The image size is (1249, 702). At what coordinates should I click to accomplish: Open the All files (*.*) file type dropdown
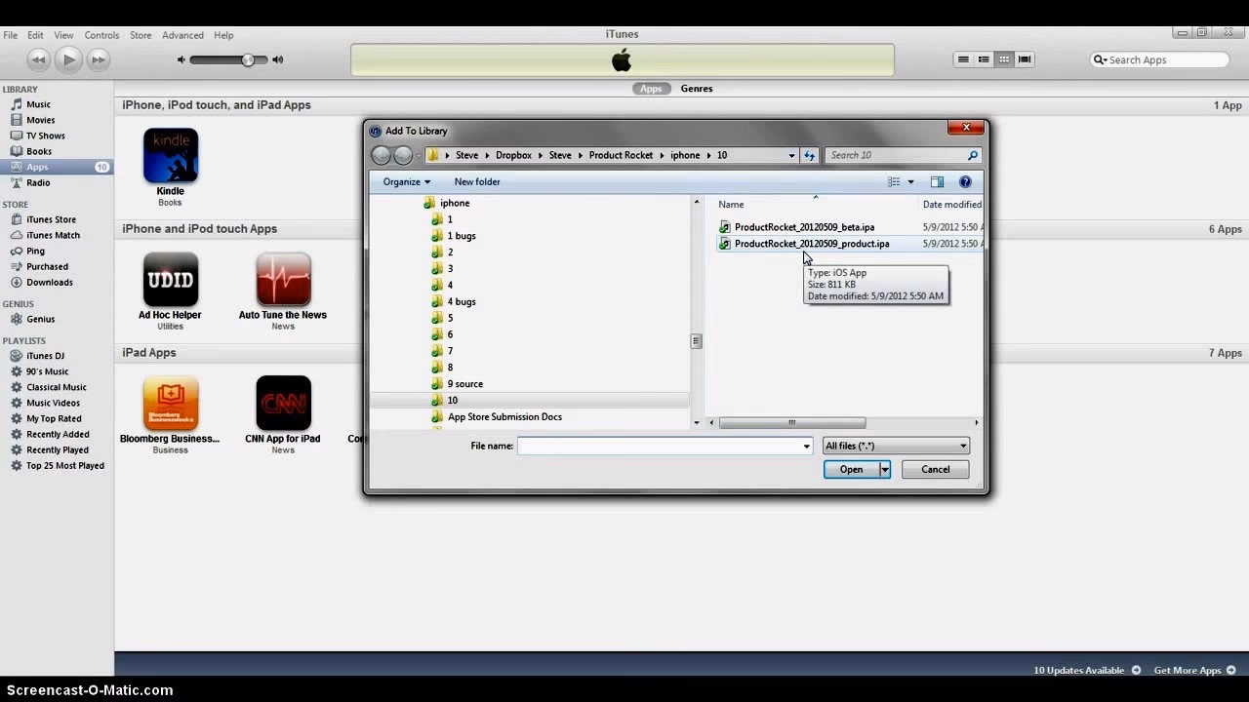pos(895,445)
